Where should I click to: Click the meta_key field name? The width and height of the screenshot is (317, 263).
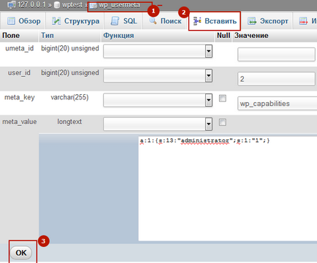(20, 97)
